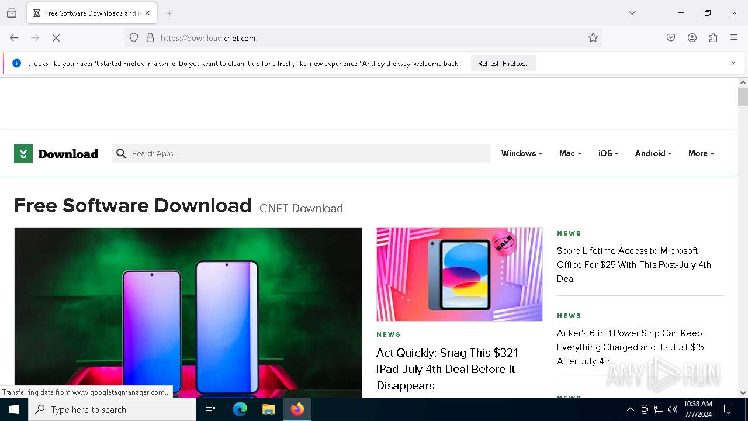Stop loading the page
Image resolution: width=748 pixels, height=421 pixels.
(x=56, y=38)
